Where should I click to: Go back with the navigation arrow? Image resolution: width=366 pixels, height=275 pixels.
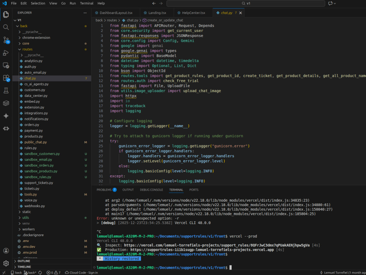point(154,3)
